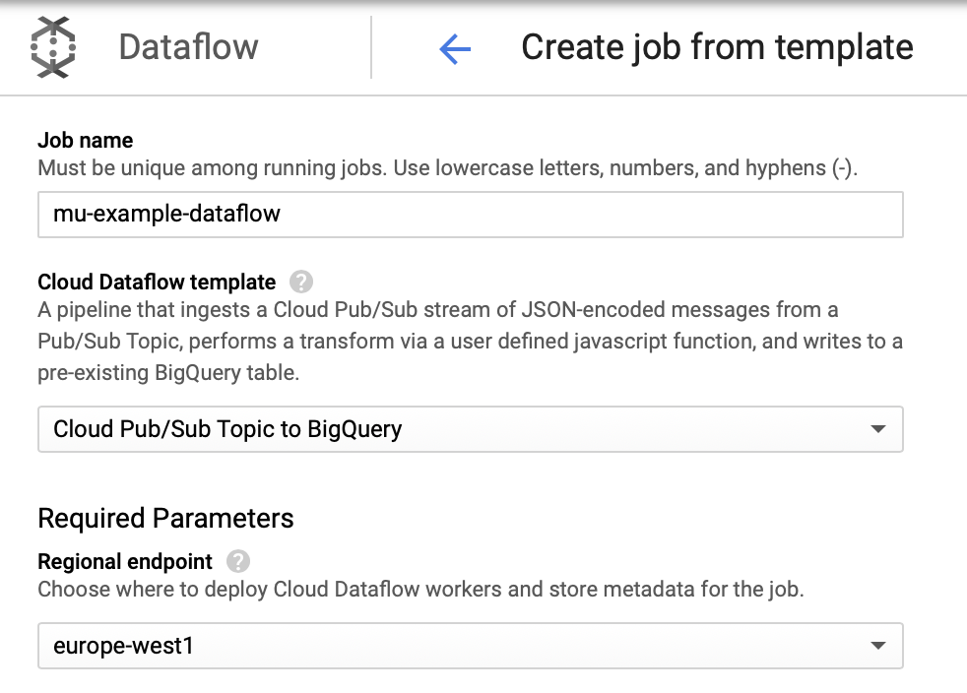Viewport: 967px width, 693px height.
Task: Click the horizontal line under the header
Action: coord(483,95)
